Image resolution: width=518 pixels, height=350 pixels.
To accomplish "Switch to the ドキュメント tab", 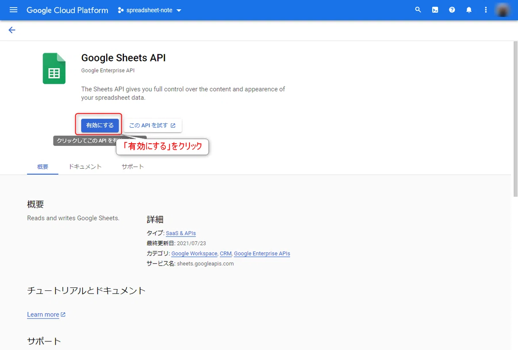I will [x=85, y=167].
